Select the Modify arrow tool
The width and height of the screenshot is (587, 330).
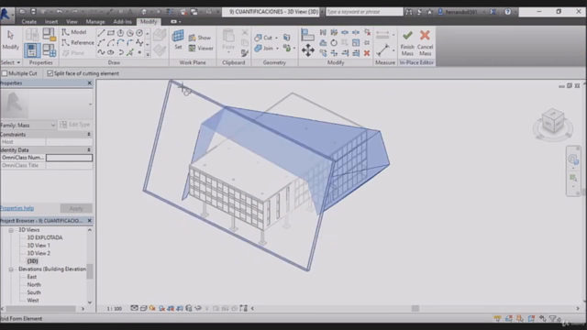pos(10,39)
